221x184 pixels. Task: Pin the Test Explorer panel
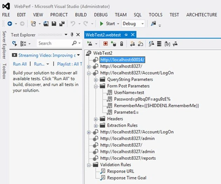(x=72, y=35)
